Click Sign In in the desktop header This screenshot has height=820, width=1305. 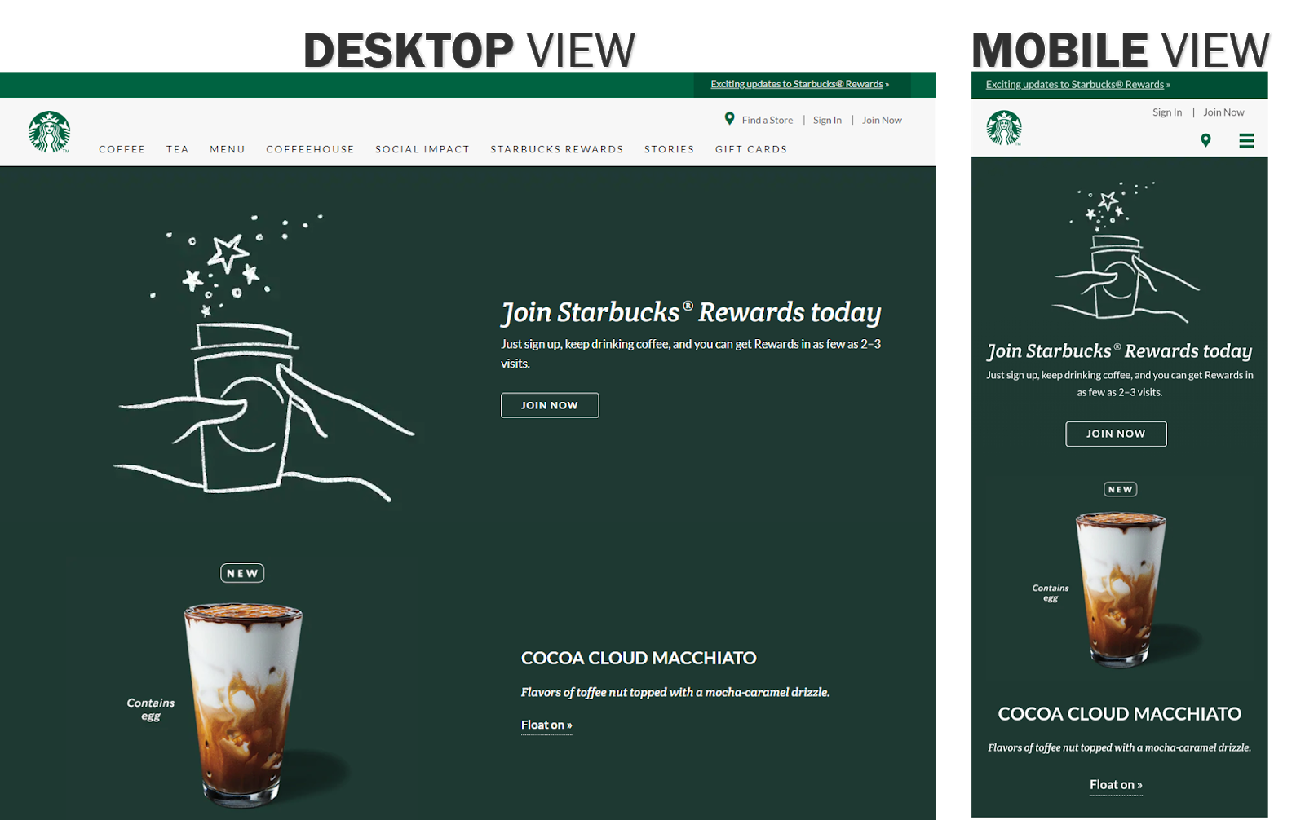coord(827,120)
